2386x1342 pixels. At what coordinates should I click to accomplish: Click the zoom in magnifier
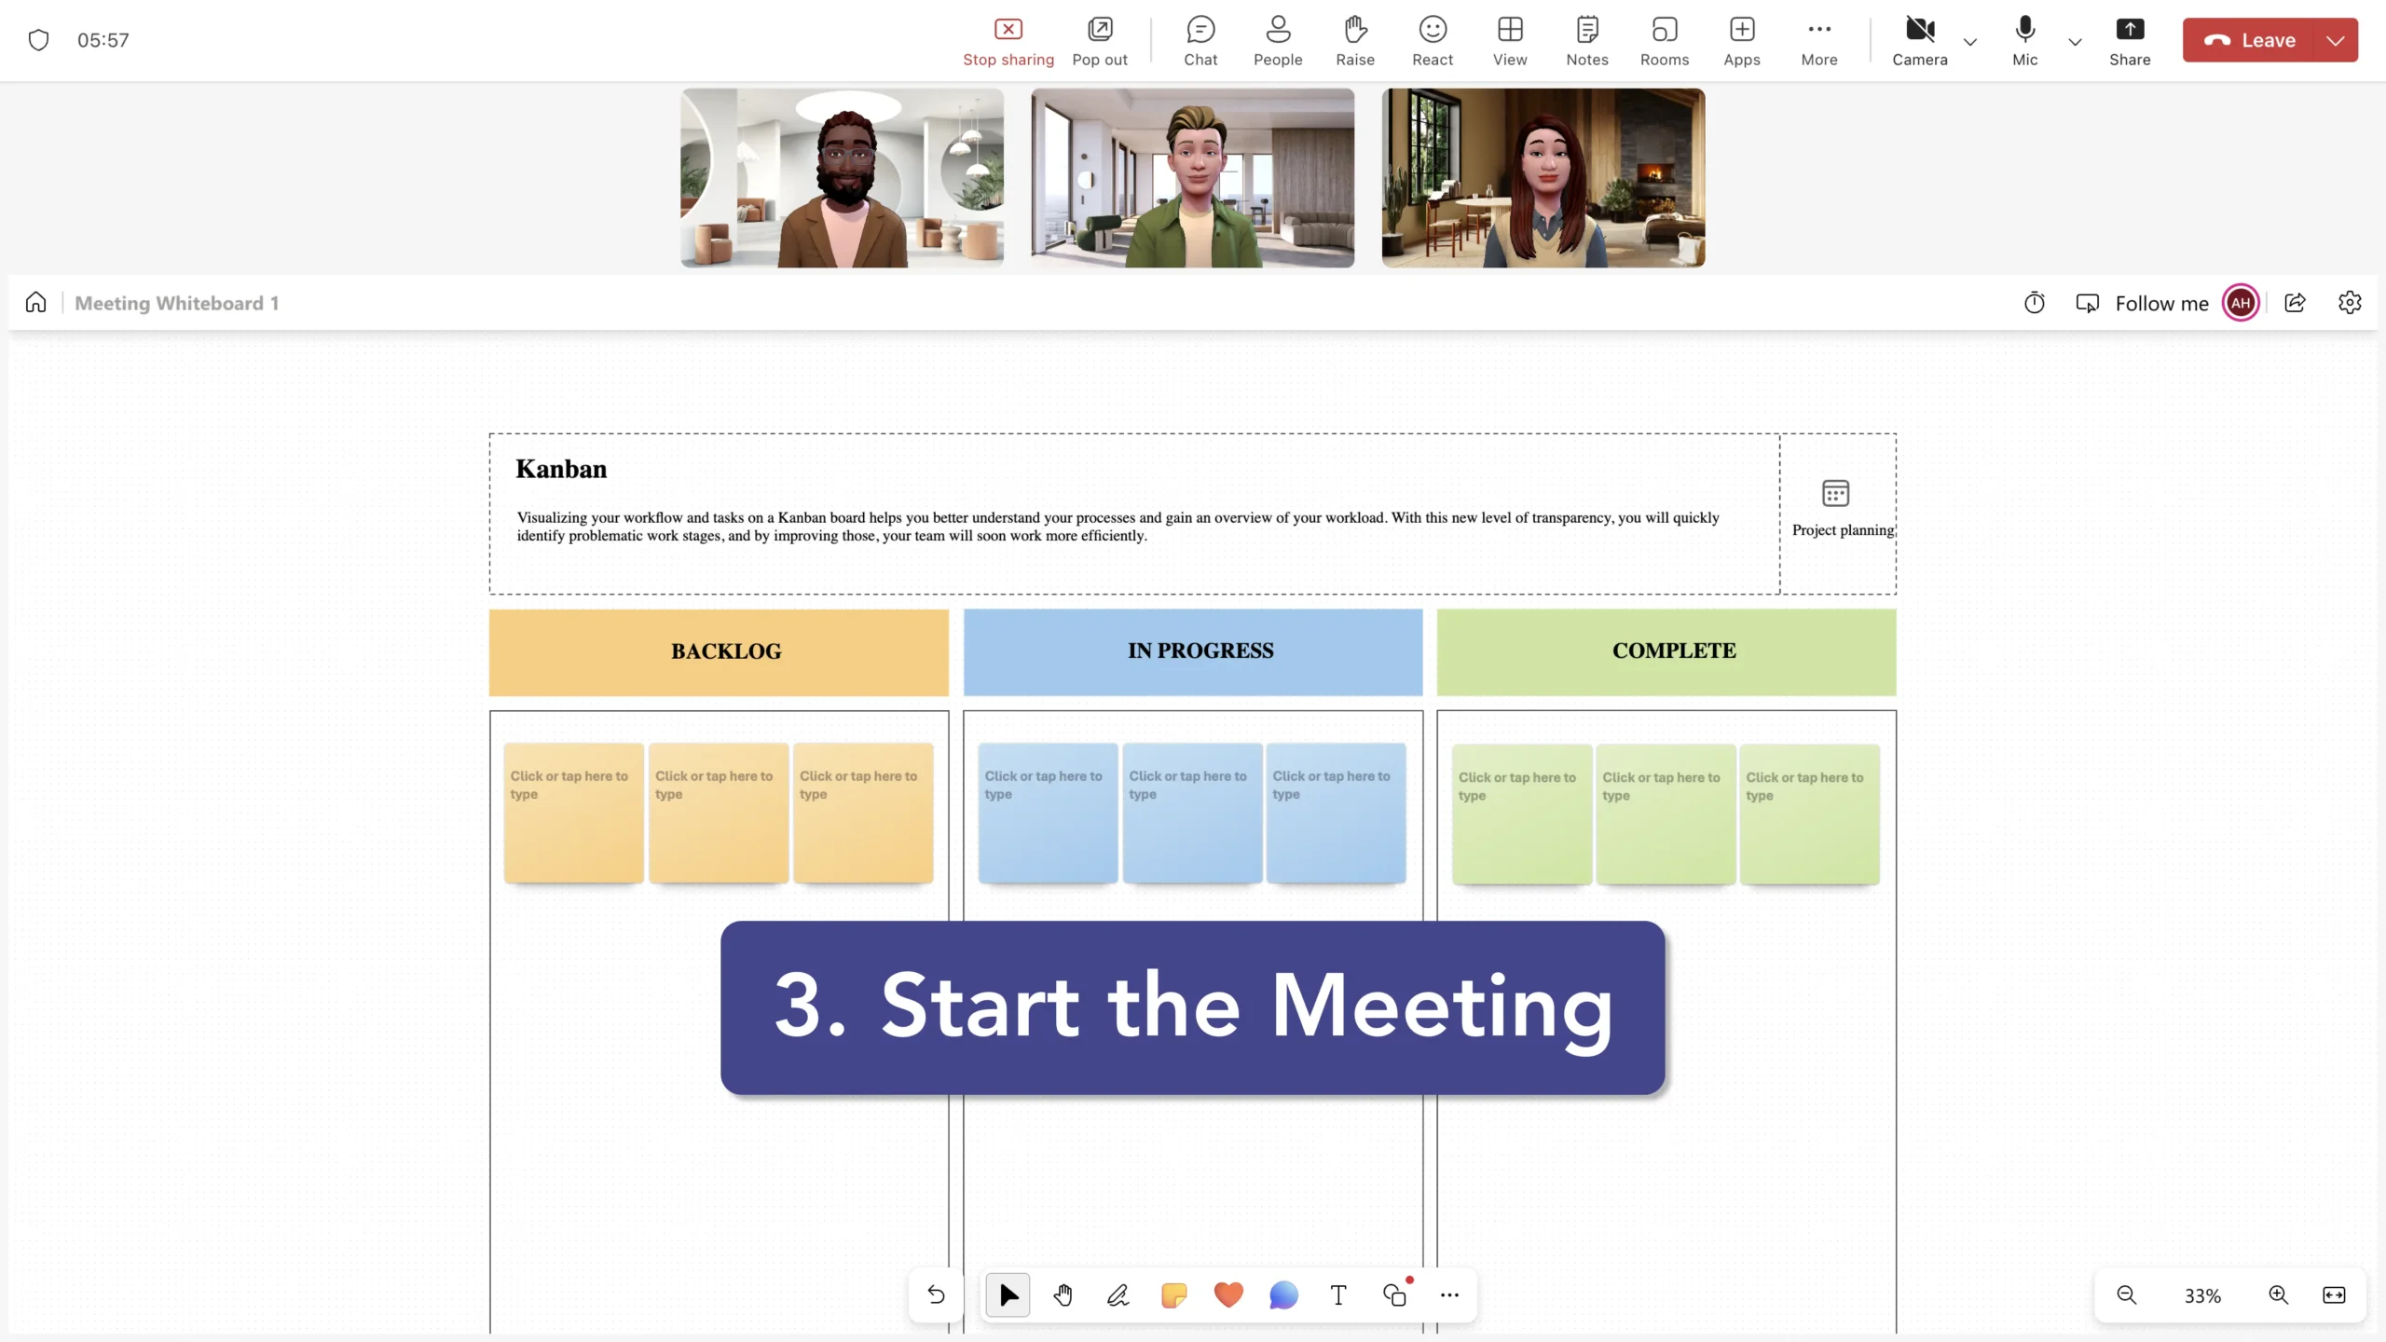[2278, 1294]
